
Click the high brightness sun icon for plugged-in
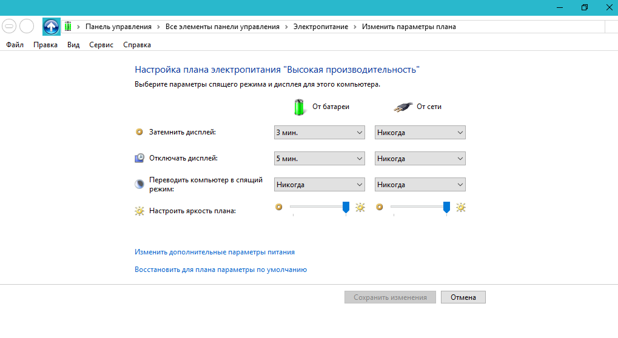(x=461, y=207)
